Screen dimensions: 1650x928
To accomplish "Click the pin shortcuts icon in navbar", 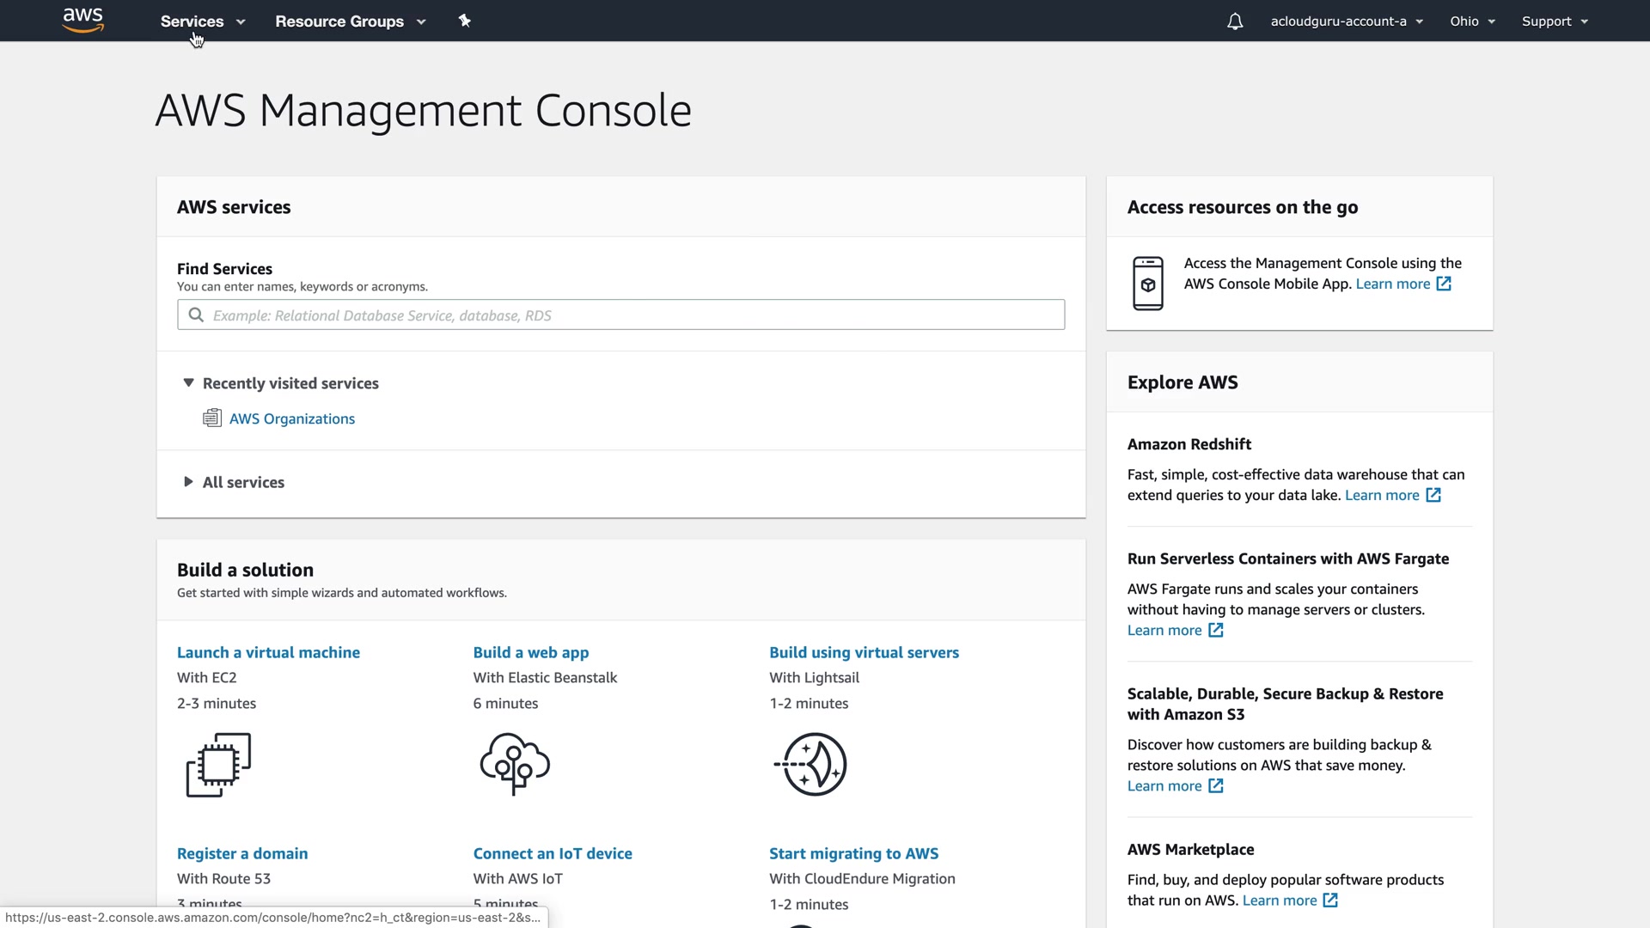I will click(465, 21).
